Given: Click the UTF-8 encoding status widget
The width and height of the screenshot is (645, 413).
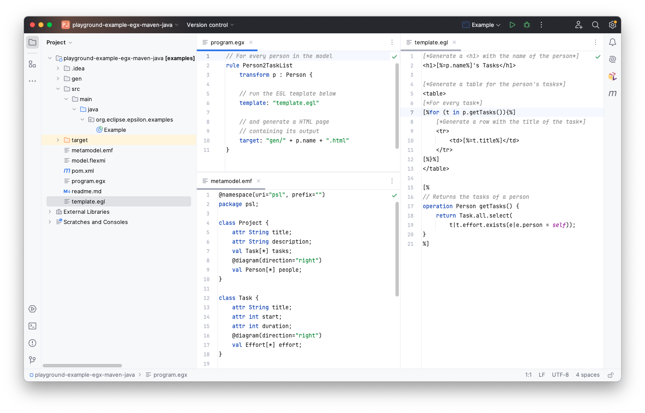Looking at the screenshot, I should coord(560,375).
